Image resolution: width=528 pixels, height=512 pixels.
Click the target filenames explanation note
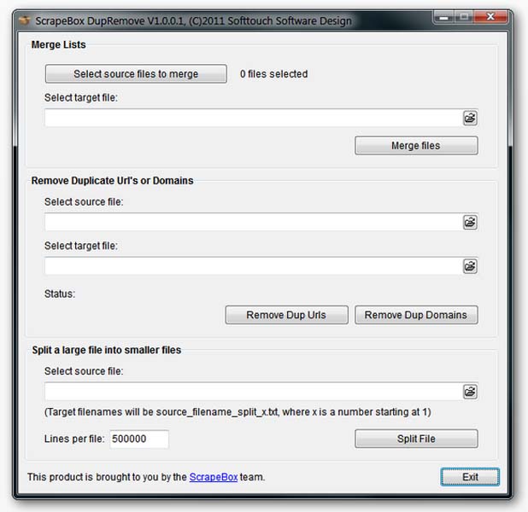[x=238, y=412]
